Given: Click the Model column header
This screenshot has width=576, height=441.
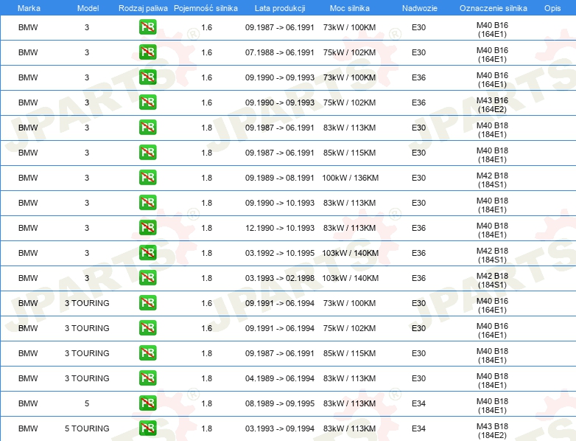Looking at the screenshot, I should (88, 8).
